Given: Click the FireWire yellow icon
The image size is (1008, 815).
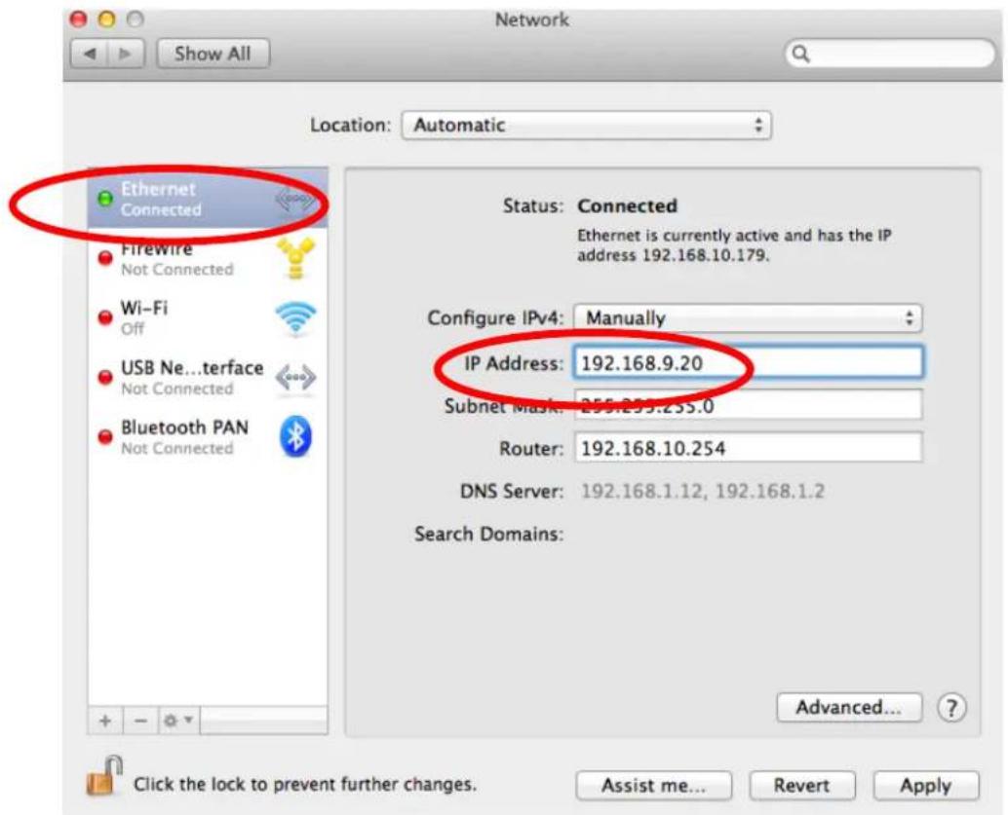Looking at the screenshot, I should point(295,258).
